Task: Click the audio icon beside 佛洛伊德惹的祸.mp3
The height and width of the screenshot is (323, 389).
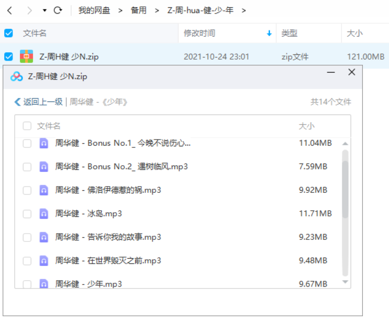Action: click(x=44, y=190)
